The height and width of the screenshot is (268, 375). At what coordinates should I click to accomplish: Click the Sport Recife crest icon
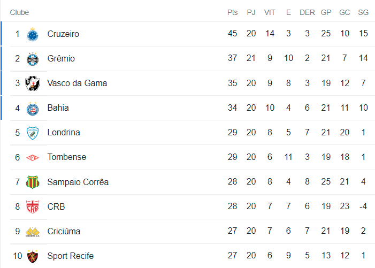33,256
